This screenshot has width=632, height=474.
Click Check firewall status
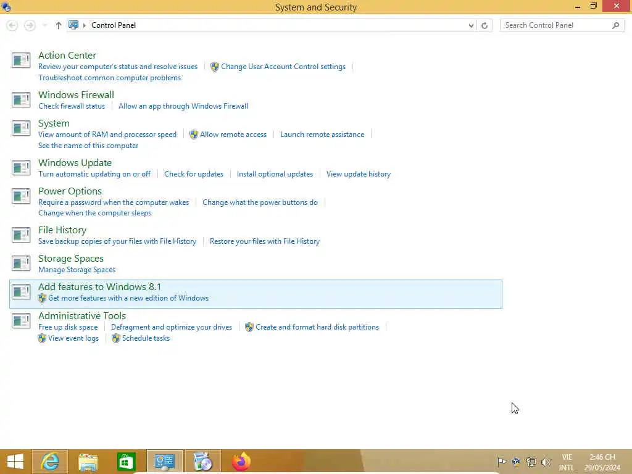[x=72, y=106]
